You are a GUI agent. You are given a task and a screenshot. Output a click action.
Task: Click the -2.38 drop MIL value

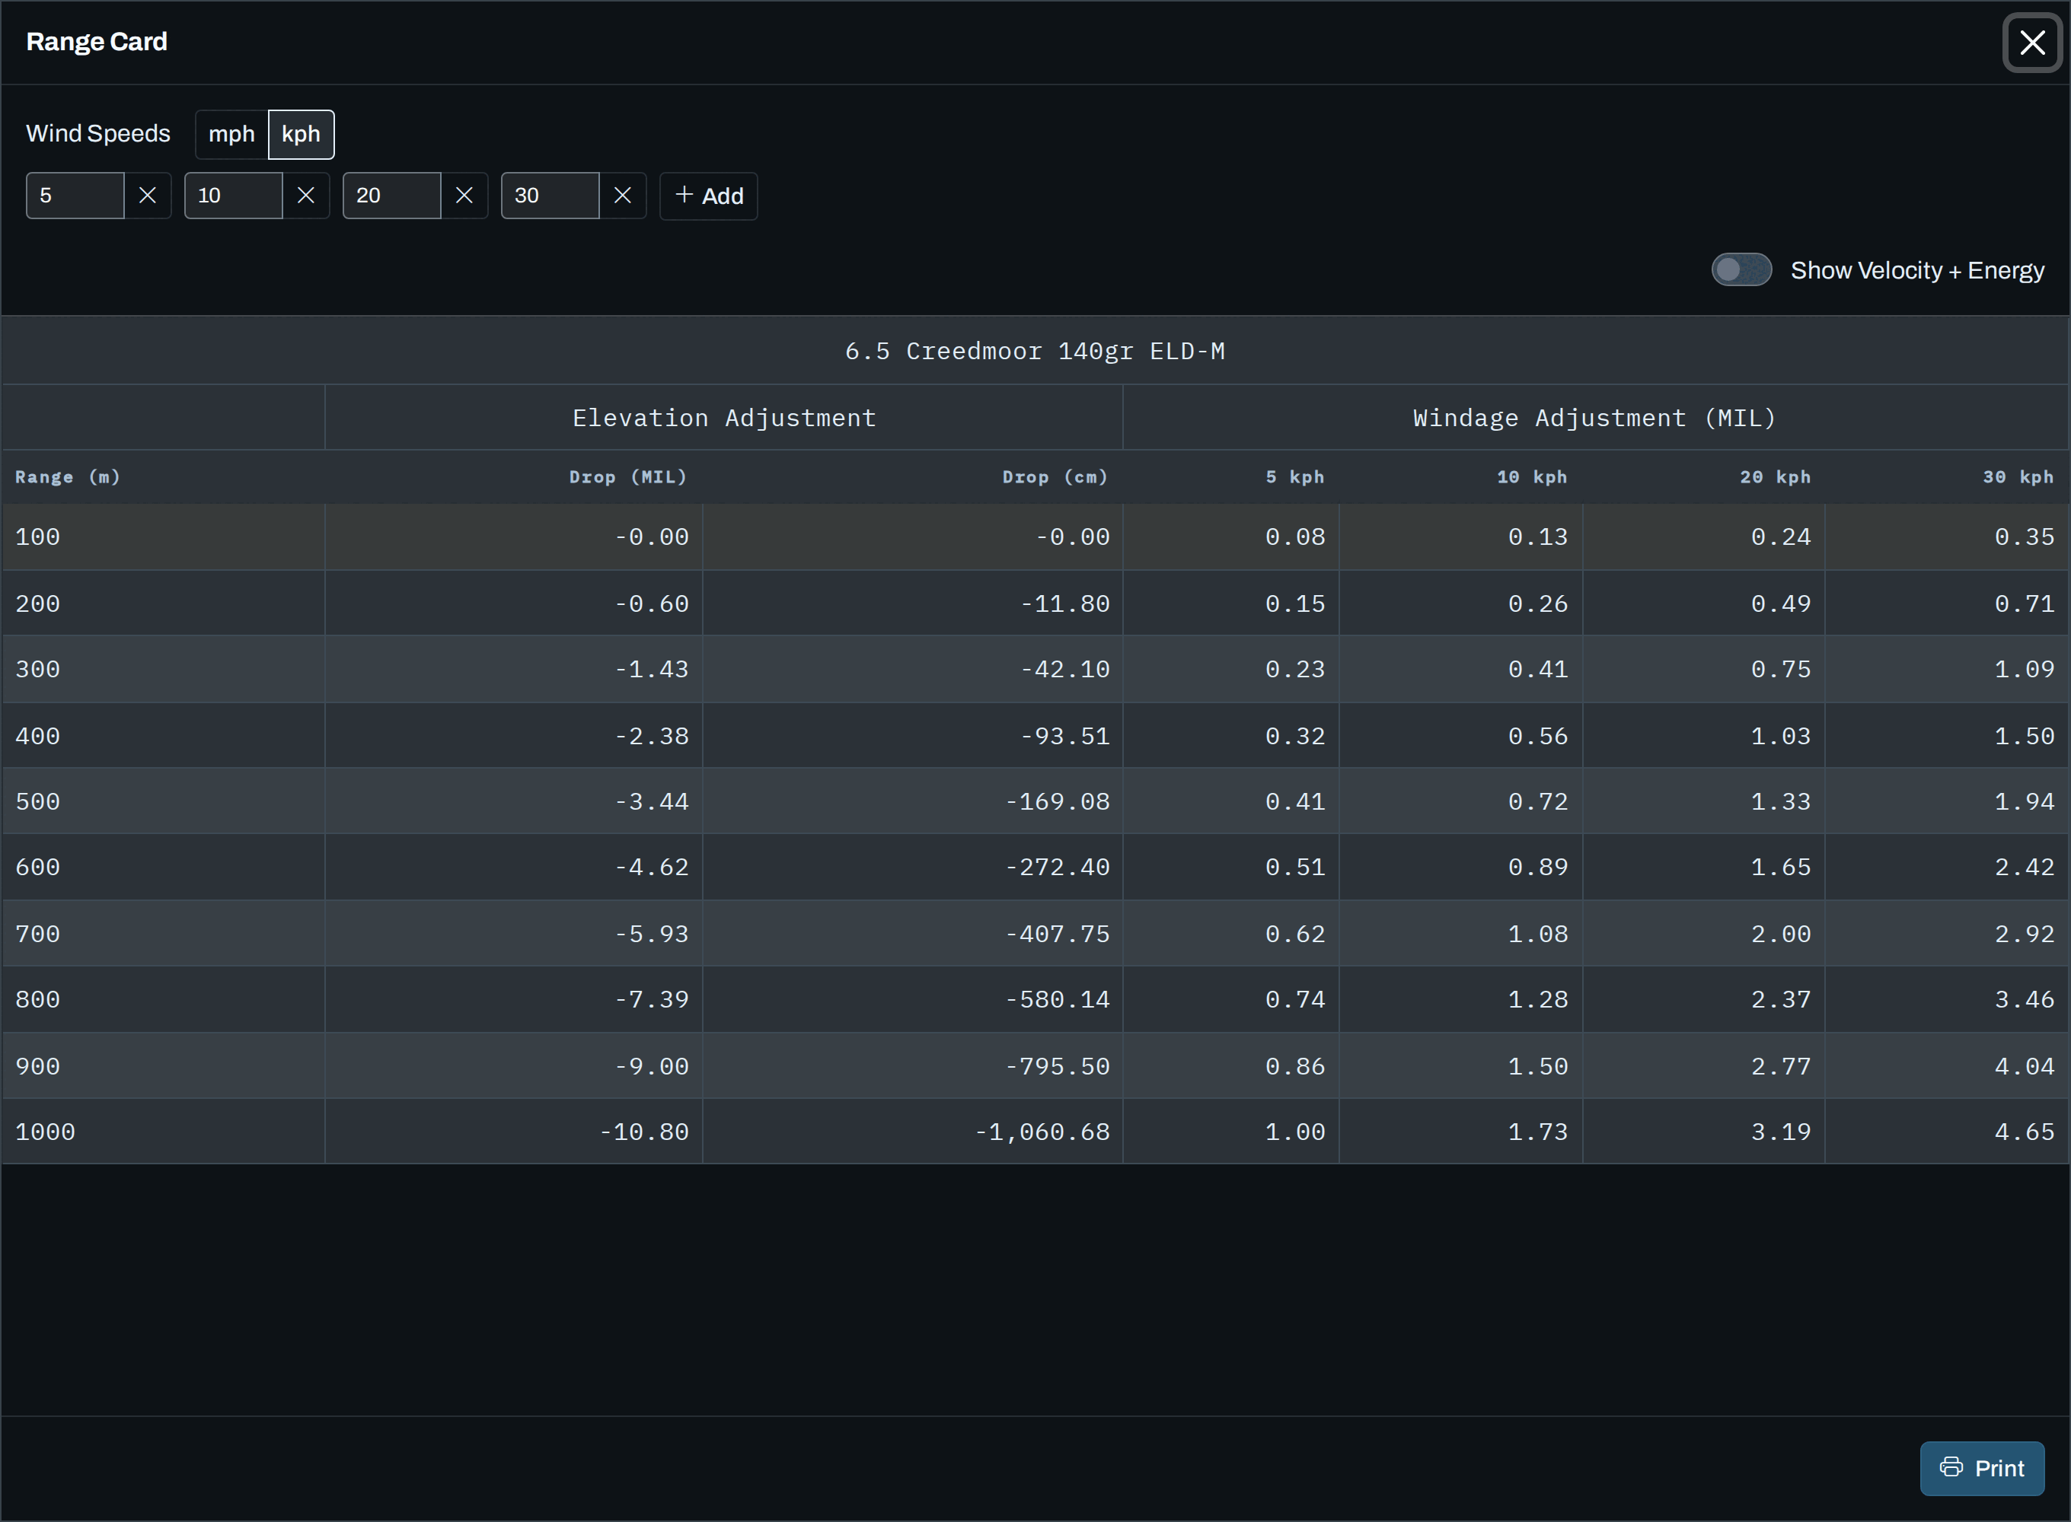(652, 736)
